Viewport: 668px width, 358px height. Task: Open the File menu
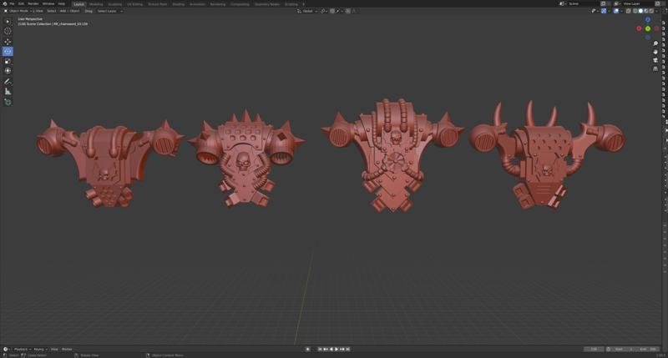12,4
